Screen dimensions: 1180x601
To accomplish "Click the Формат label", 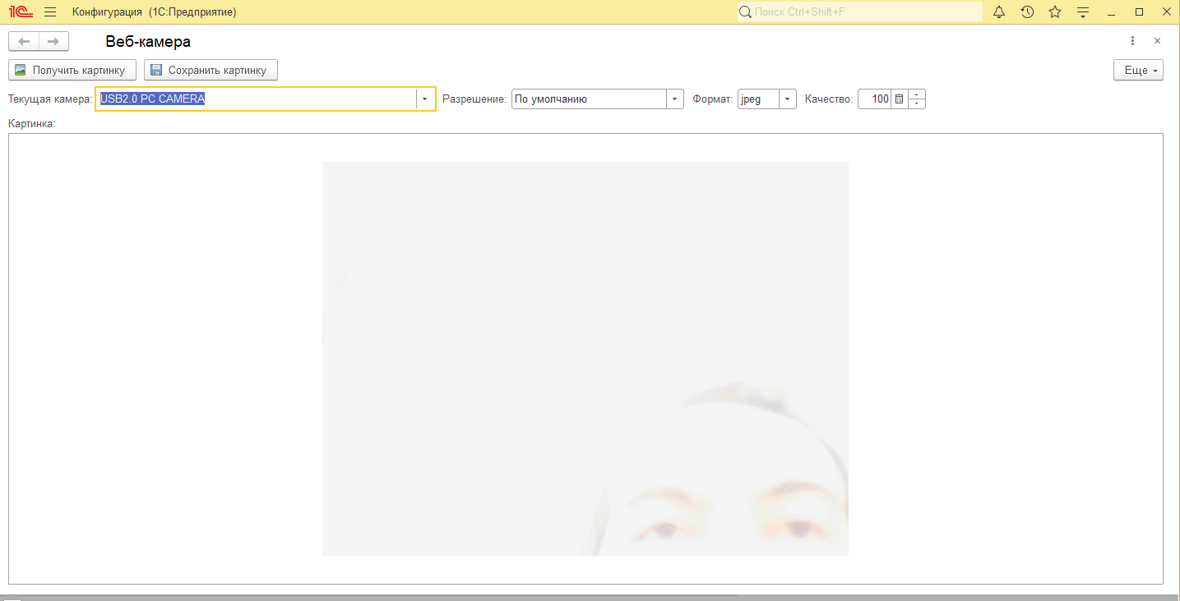I will click(x=713, y=99).
